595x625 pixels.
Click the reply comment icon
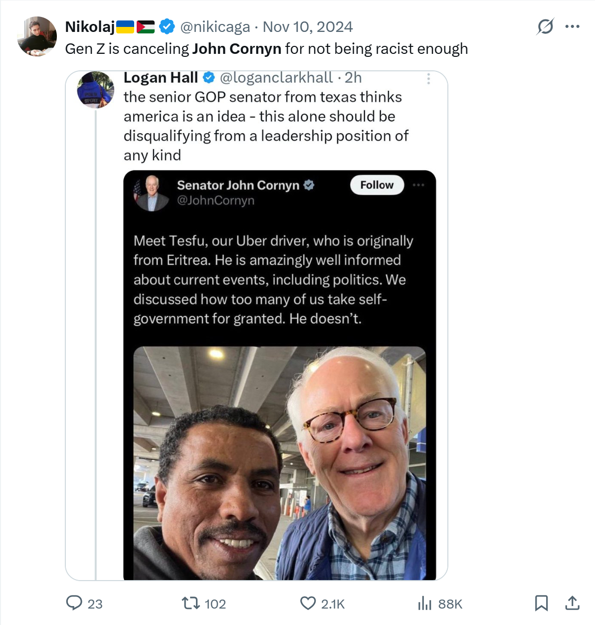74,603
